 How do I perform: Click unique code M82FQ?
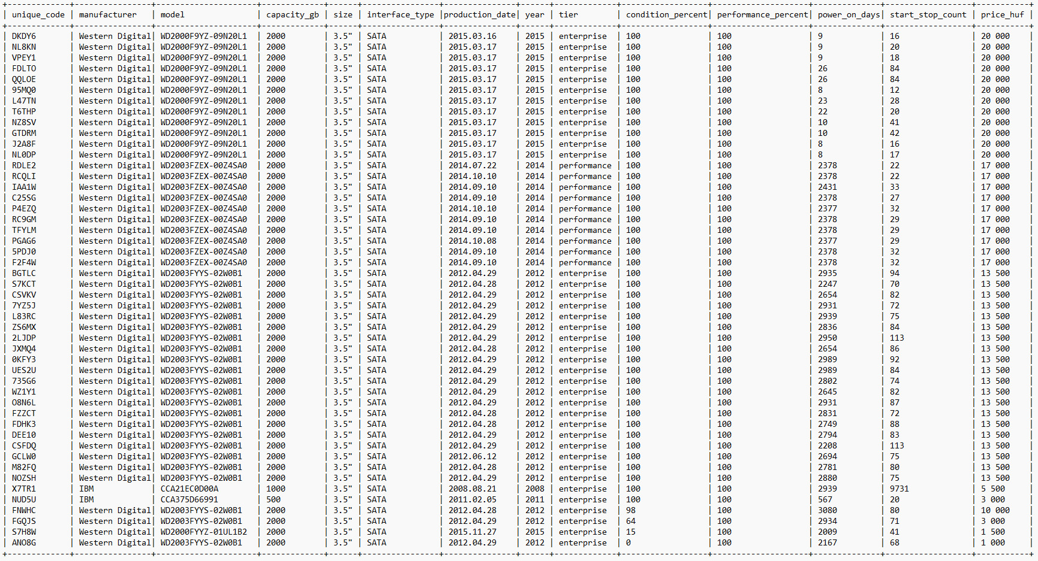point(24,467)
